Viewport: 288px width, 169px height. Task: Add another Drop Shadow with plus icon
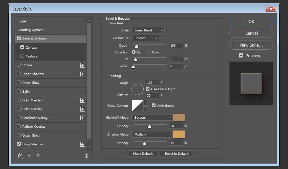82,144
